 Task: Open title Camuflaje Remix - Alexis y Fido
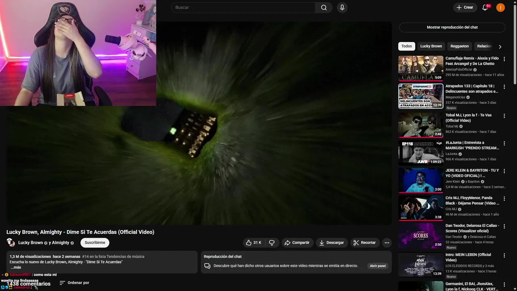pyautogui.click(x=472, y=61)
